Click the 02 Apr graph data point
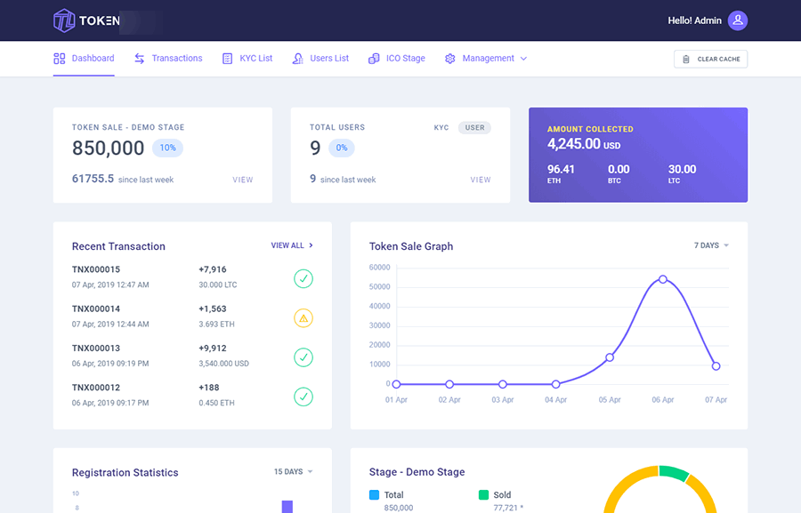The width and height of the screenshot is (801, 513). [449, 384]
